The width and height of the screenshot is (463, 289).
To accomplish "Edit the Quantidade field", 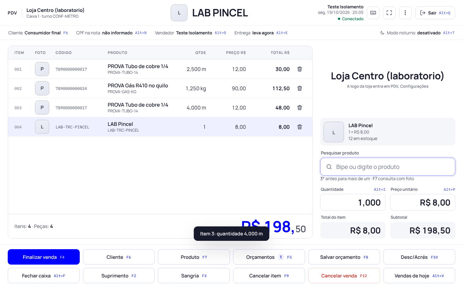I will click(x=353, y=202).
